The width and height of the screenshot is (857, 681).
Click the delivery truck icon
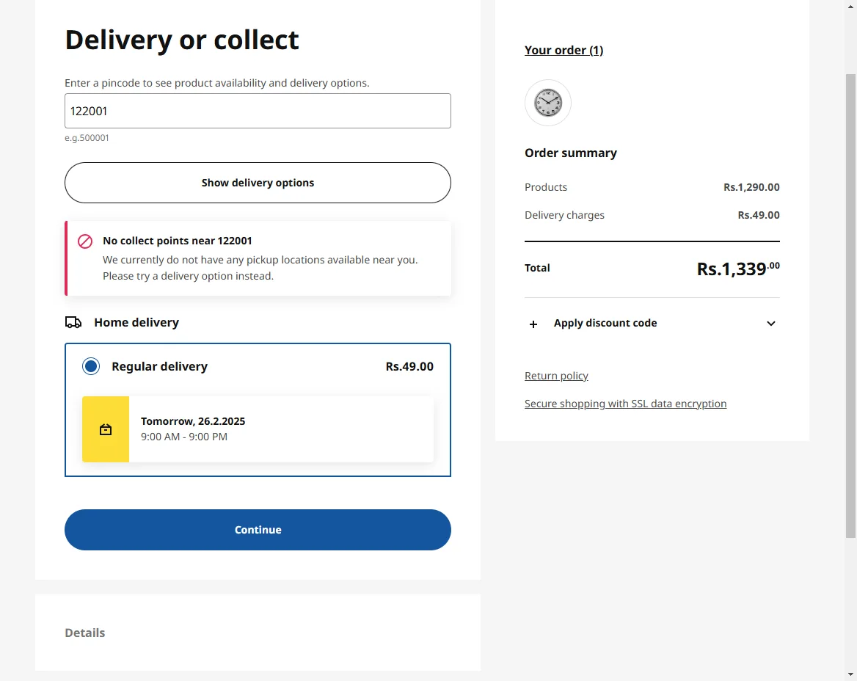[73, 322]
